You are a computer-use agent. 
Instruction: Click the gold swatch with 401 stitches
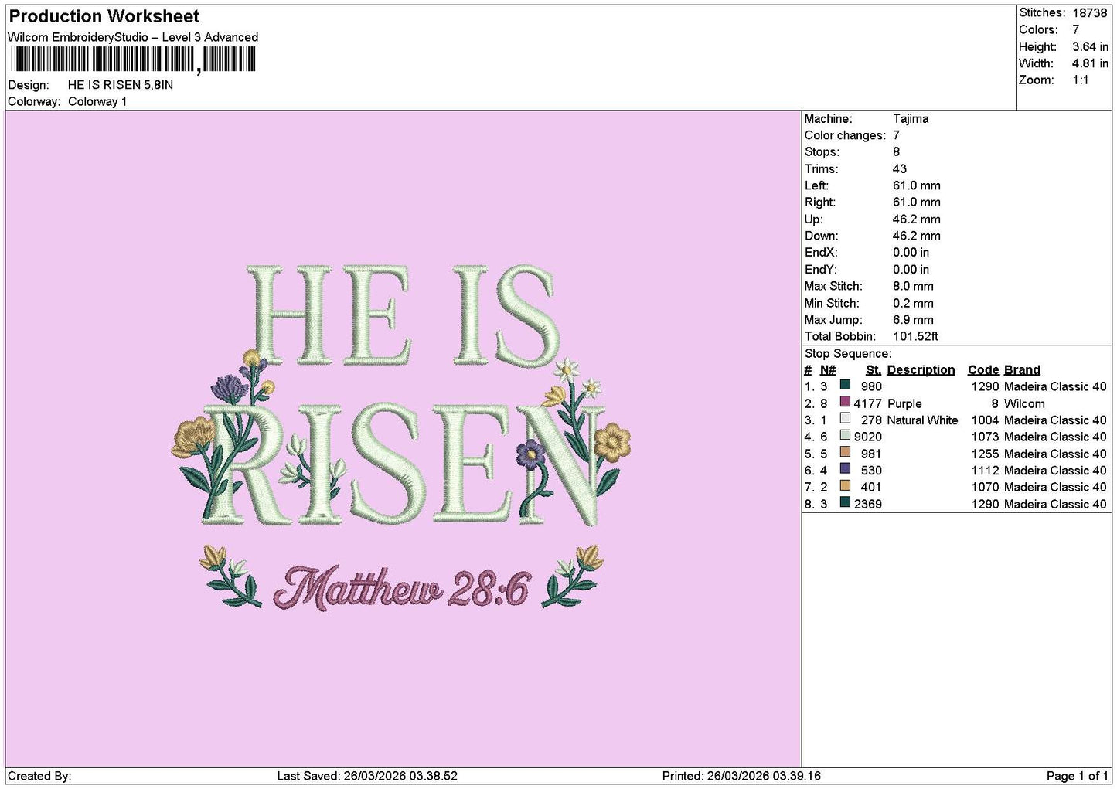pos(845,485)
